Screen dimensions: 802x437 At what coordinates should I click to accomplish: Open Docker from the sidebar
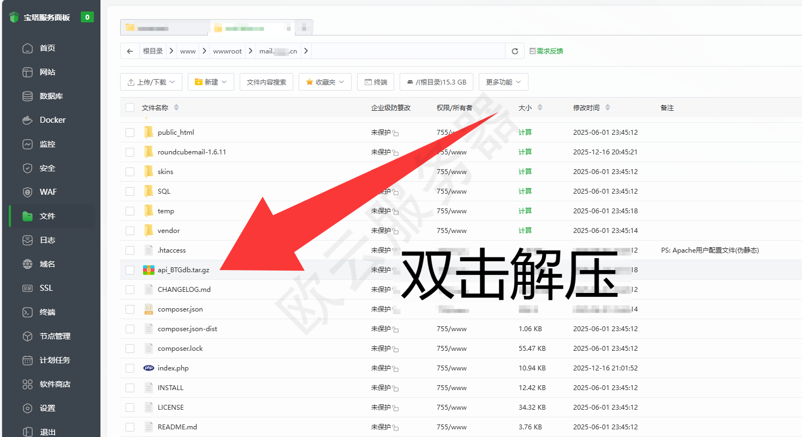(x=52, y=120)
